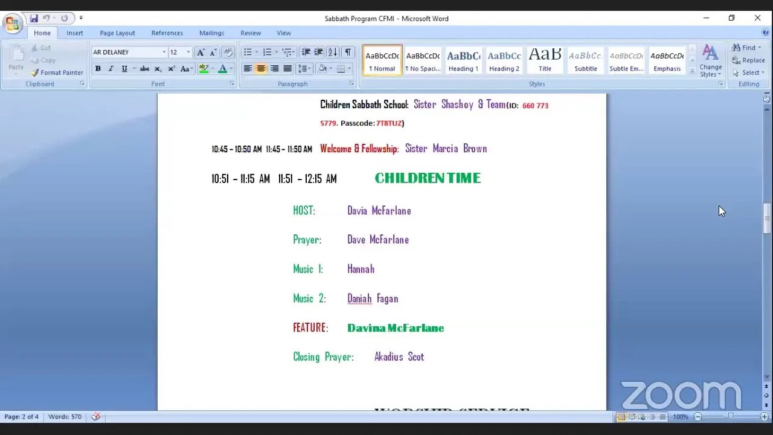Click the Grow Font icon
The width and height of the screenshot is (773, 435).
201,53
